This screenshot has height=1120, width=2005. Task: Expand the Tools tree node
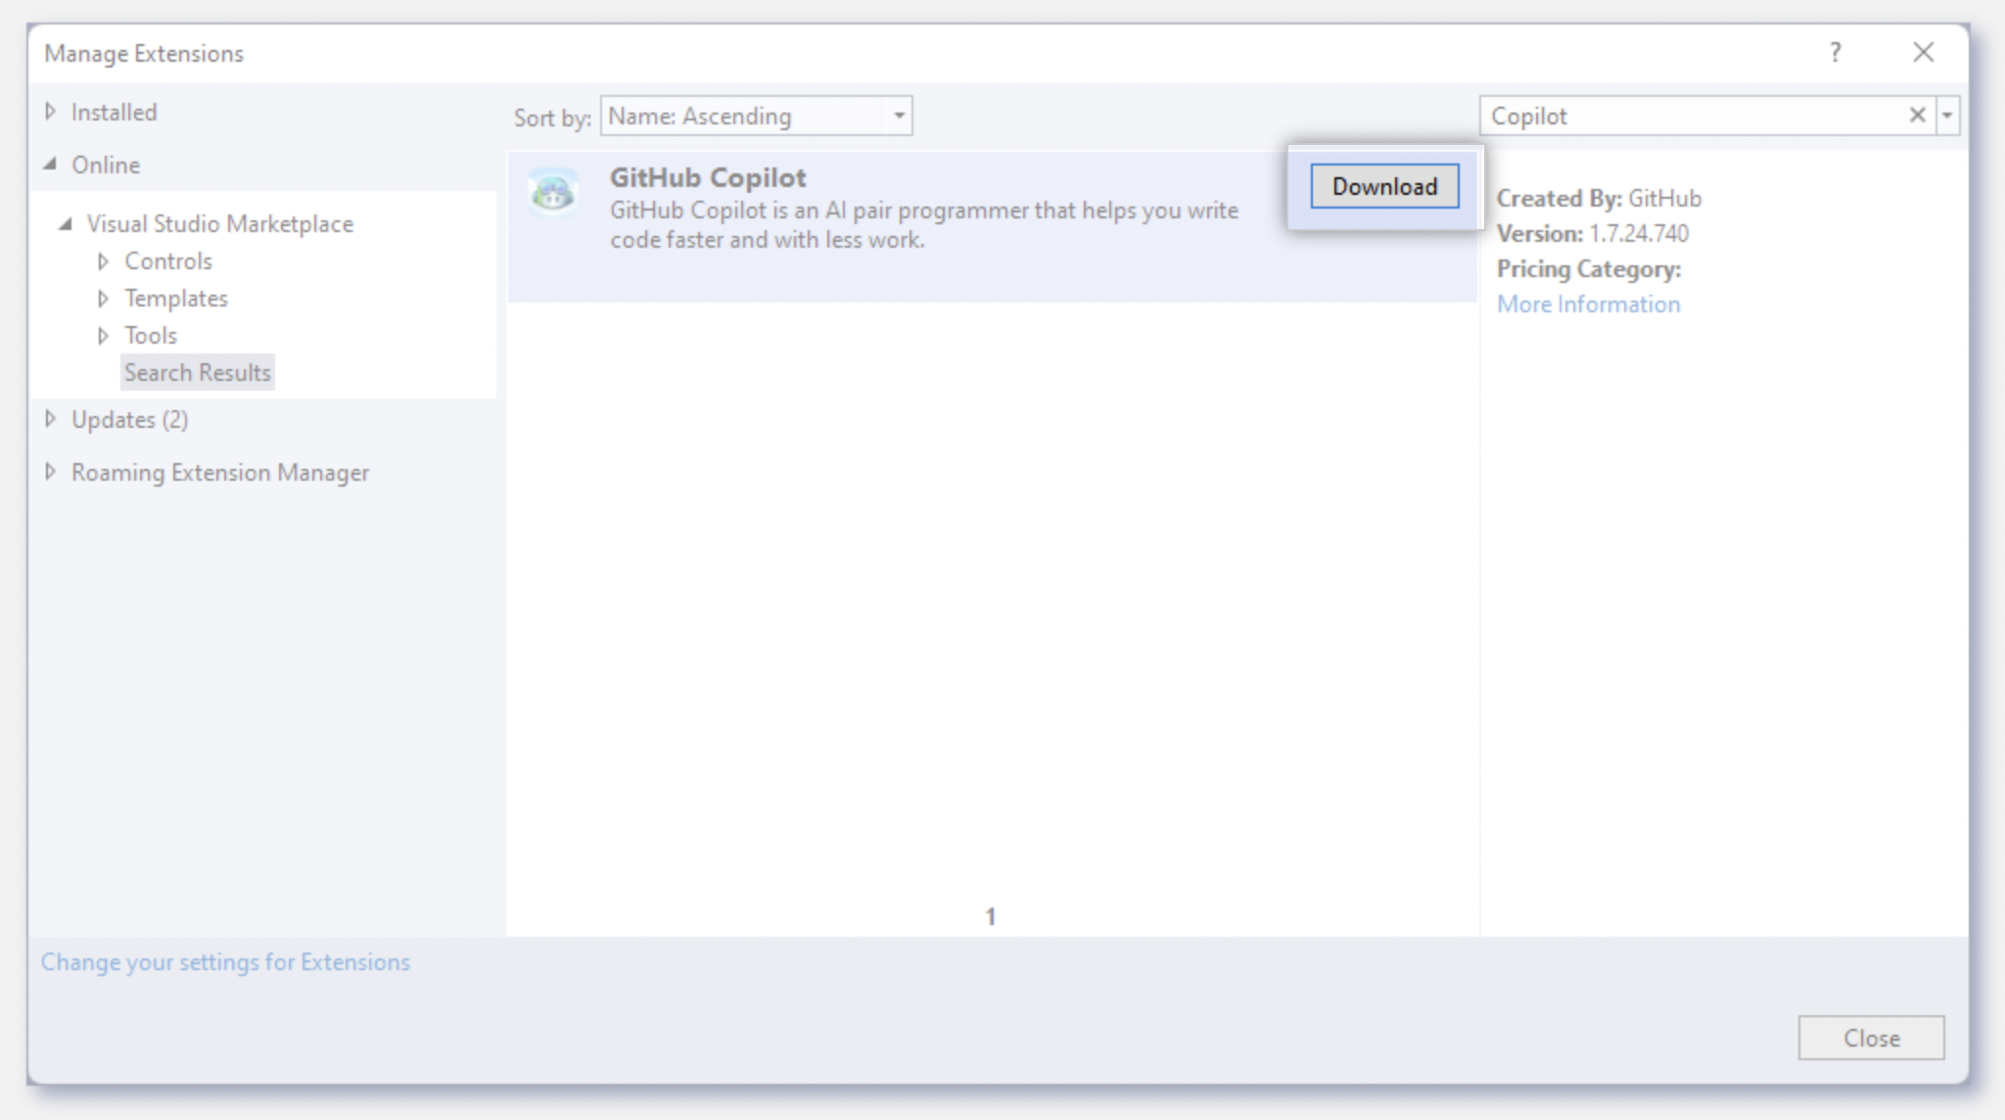pyautogui.click(x=103, y=336)
